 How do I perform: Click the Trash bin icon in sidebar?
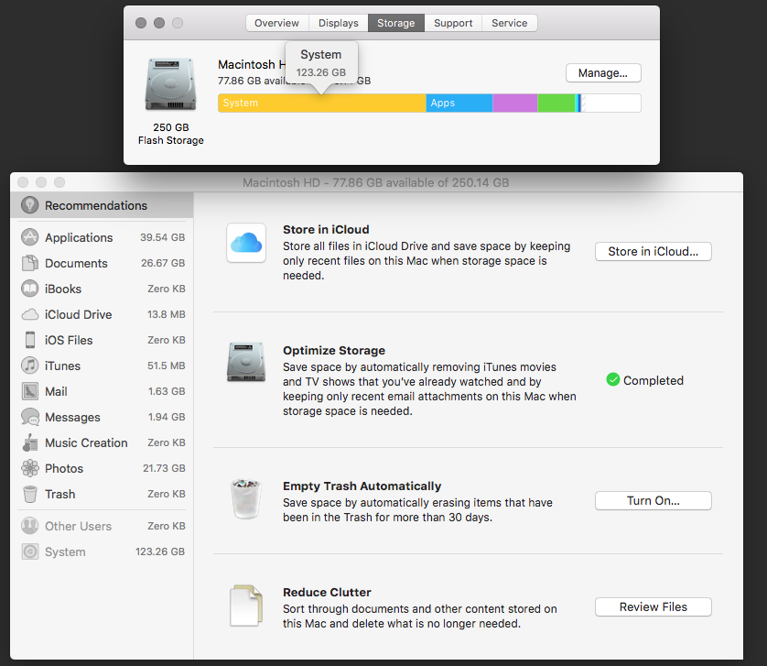pos(30,494)
